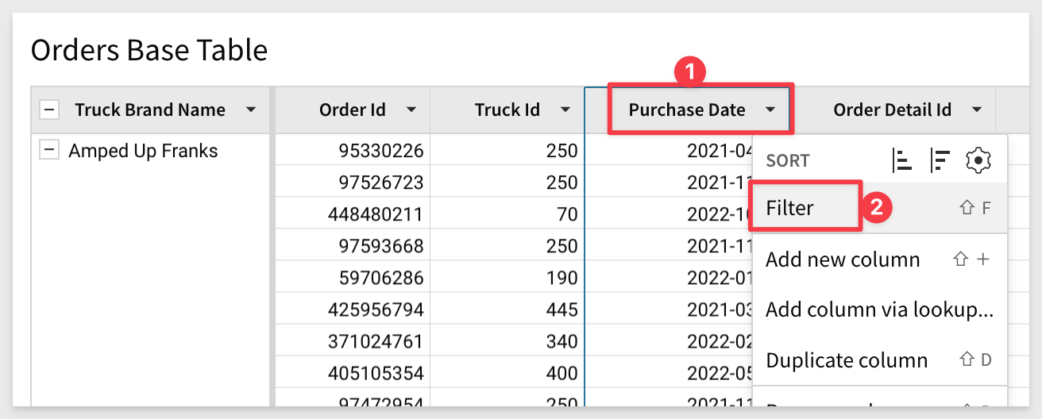
Task: Click the Order Id column header
Action: [353, 110]
